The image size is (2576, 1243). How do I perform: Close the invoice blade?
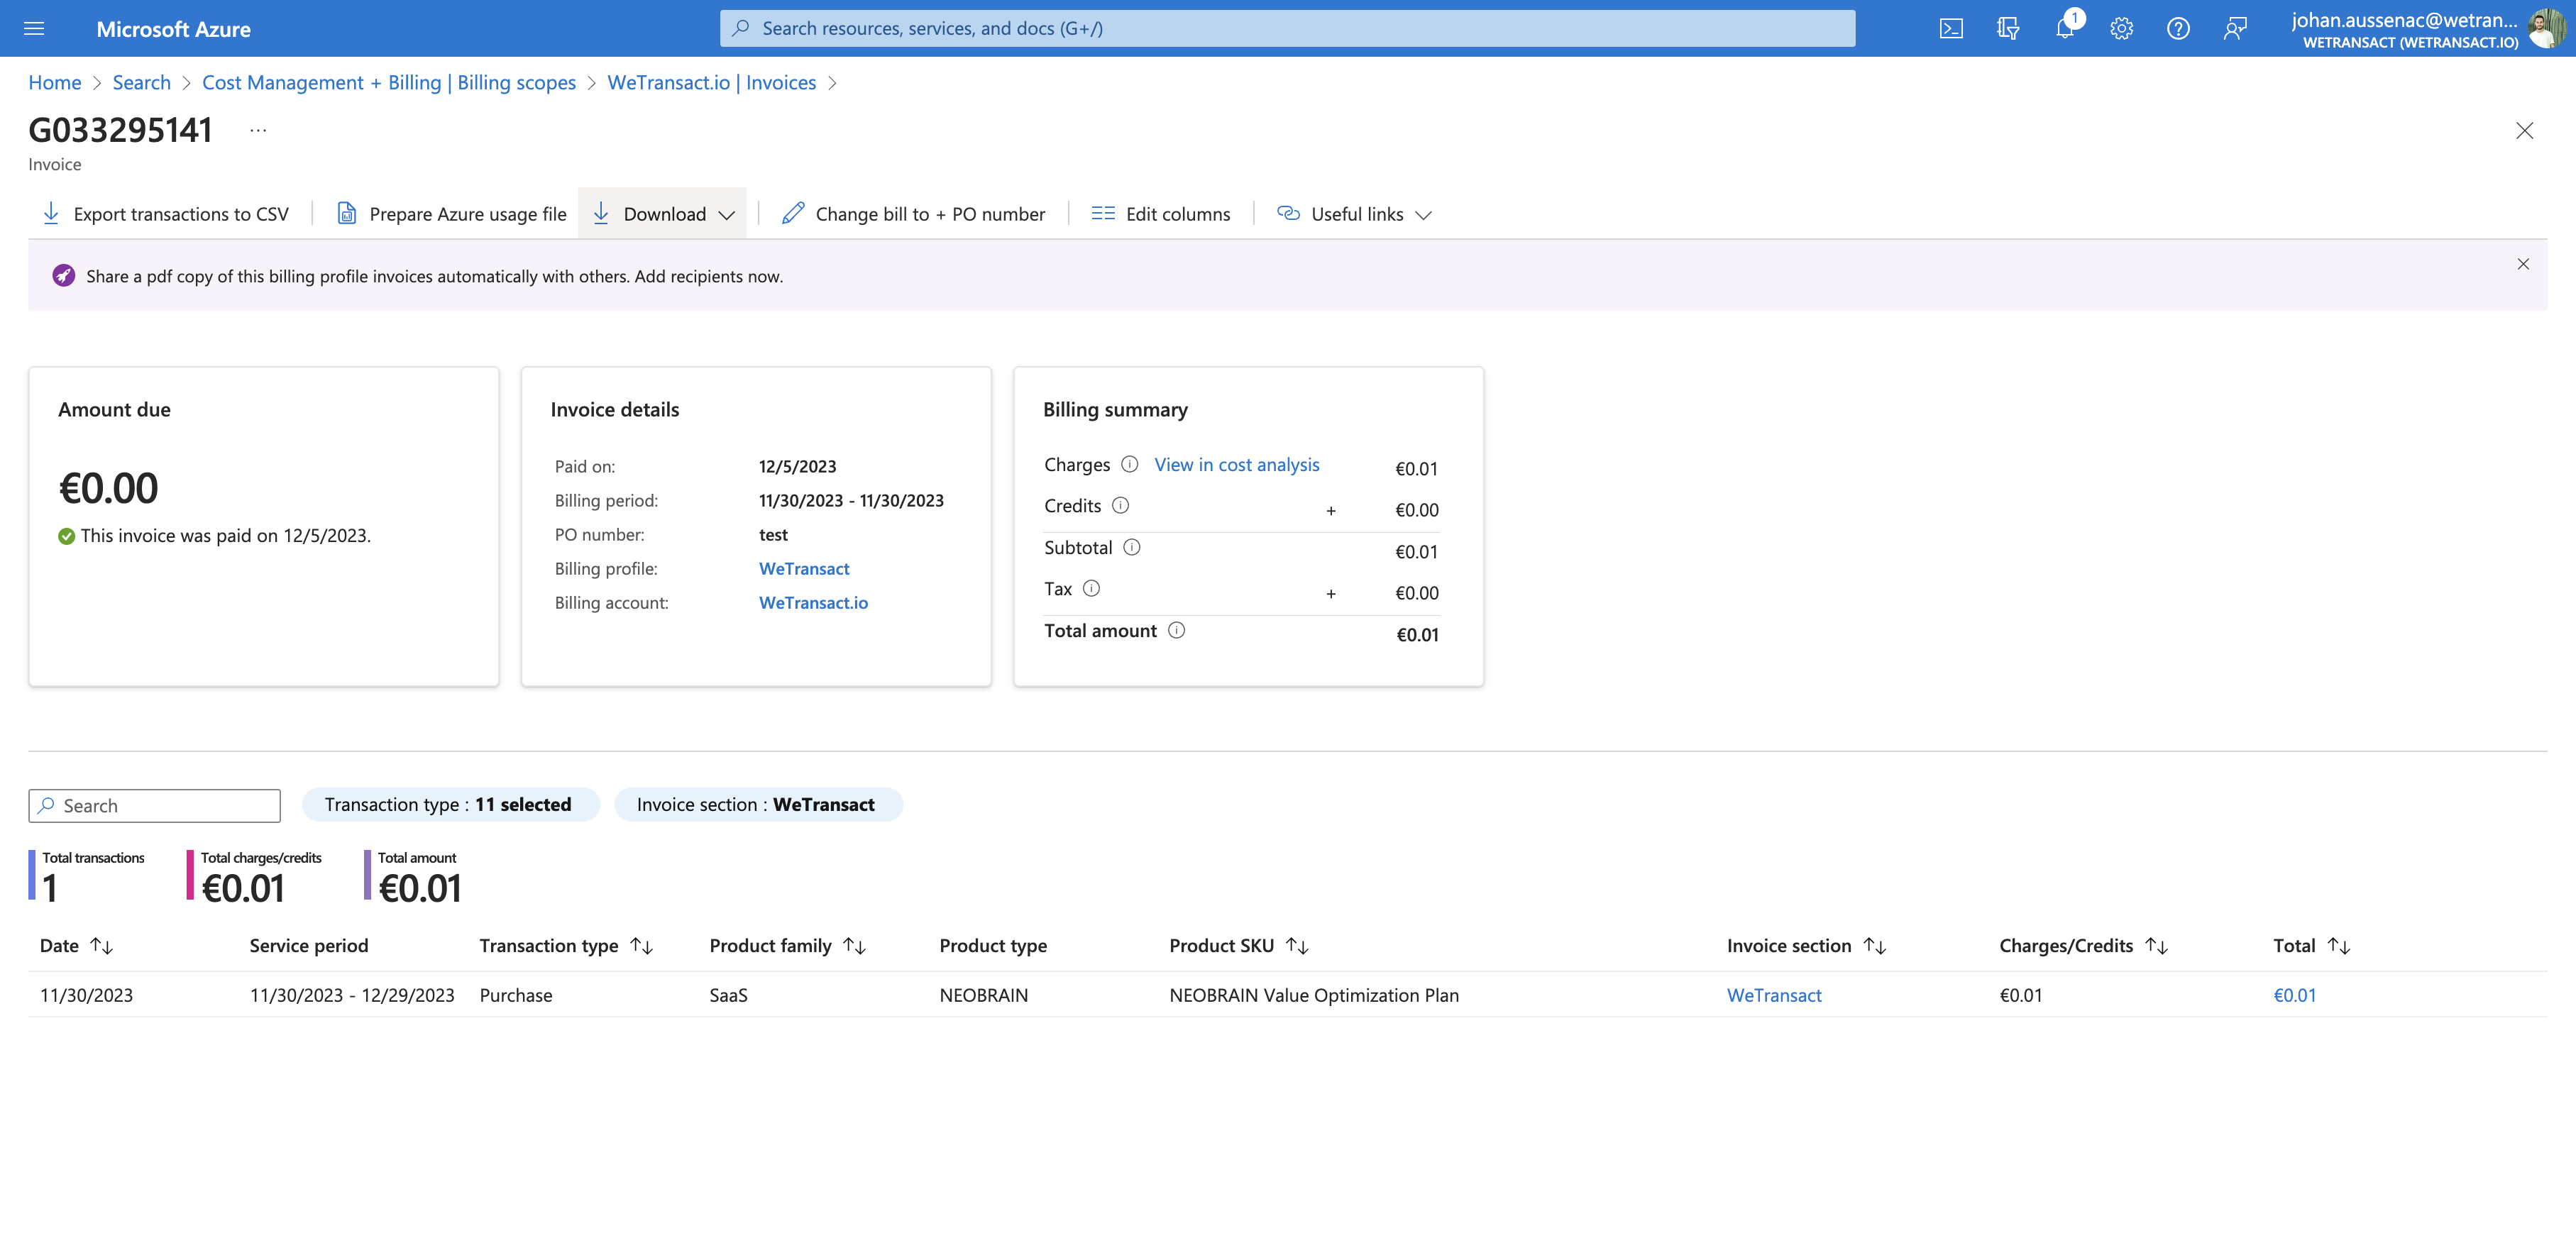(2524, 131)
